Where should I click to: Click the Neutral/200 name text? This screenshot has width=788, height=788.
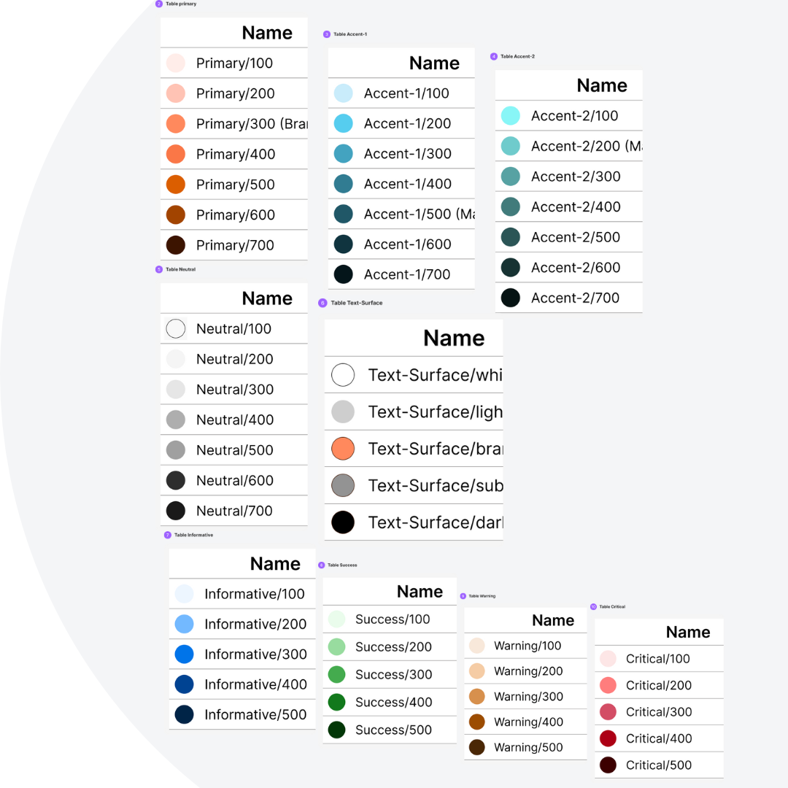(235, 359)
